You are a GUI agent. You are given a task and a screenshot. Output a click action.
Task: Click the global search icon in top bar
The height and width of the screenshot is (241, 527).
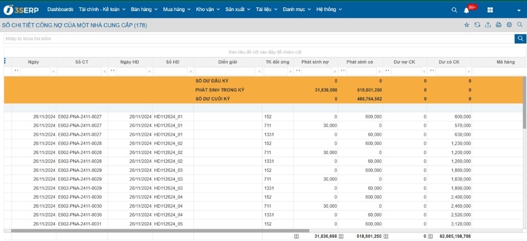pyautogui.click(x=454, y=10)
